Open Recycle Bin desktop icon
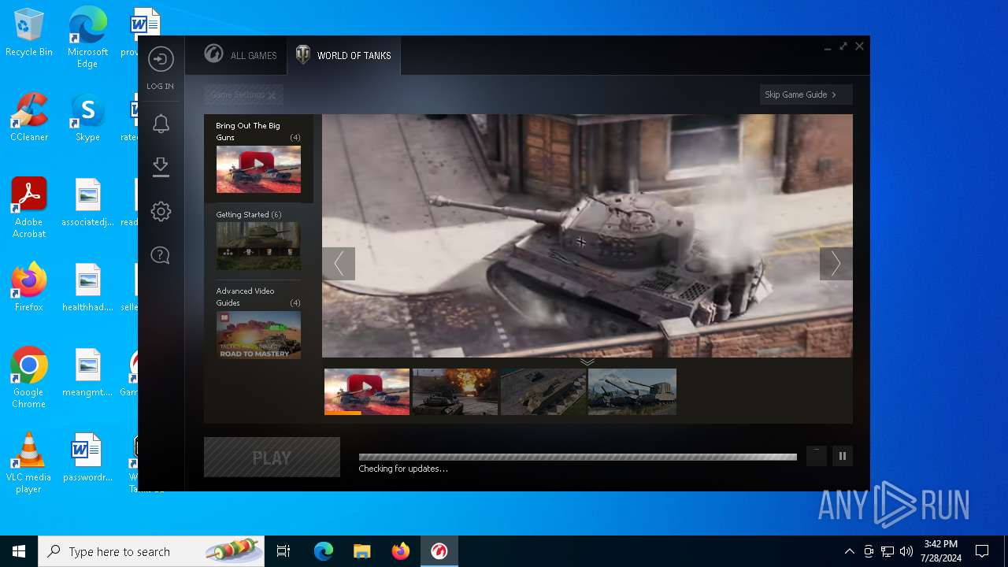The height and width of the screenshot is (567, 1008). click(29, 33)
